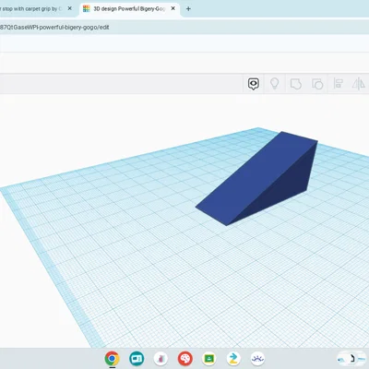The width and height of the screenshot is (369, 369).
Task: Select the Mirror tool
Action: 358,83
